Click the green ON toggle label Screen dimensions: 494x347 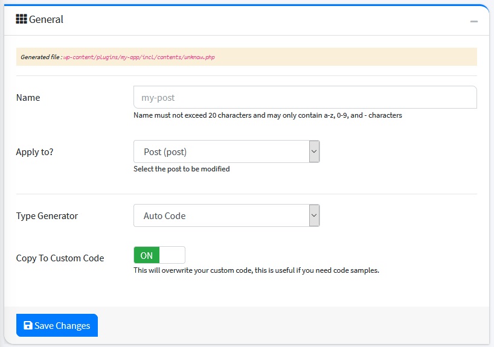[x=146, y=255]
